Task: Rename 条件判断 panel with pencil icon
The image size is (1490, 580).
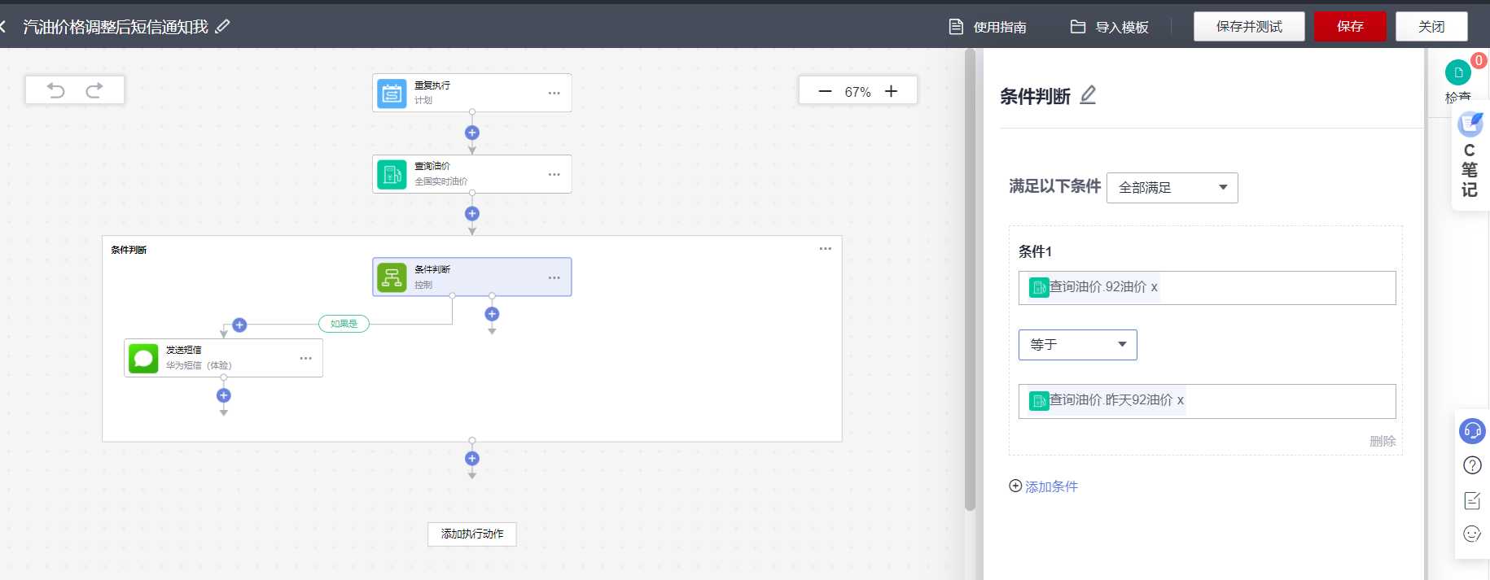Action: [1088, 96]
